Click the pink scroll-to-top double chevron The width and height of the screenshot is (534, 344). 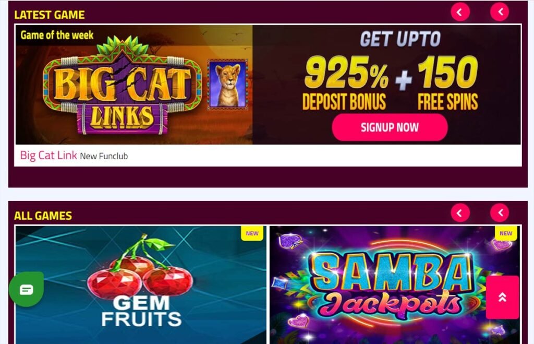(502, 298)
